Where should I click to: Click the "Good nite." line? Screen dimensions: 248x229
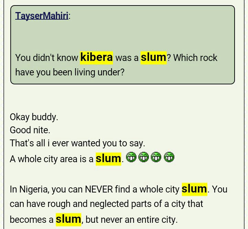coord(30,130)
